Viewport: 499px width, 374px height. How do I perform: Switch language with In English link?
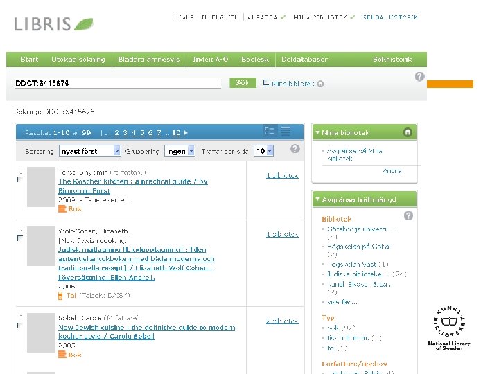point(220,17)
